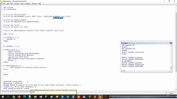Click 'MODIFY COMMAND editfriend' line

(133, 52)
